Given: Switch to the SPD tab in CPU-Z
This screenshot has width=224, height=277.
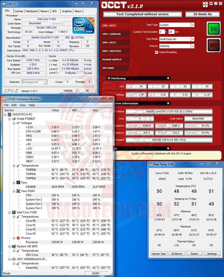Looking at the screenshot, I should [x=54, y=11].
